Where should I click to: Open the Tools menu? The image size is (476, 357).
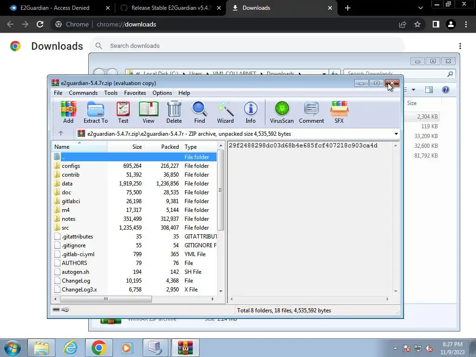[x=111, y=93]
